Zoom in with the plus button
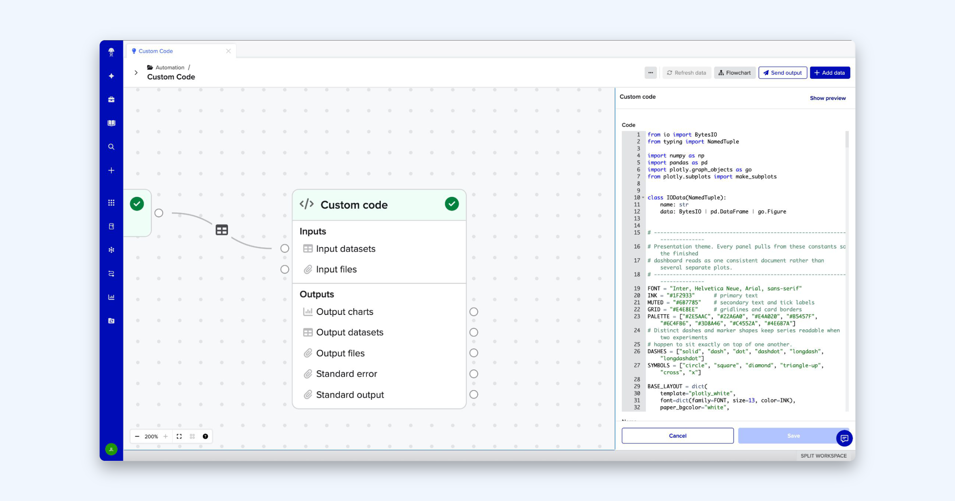The image size is (955, 501). click(166, 436)
